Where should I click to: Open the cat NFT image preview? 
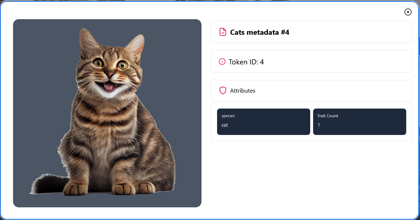(x=107, y=113)
